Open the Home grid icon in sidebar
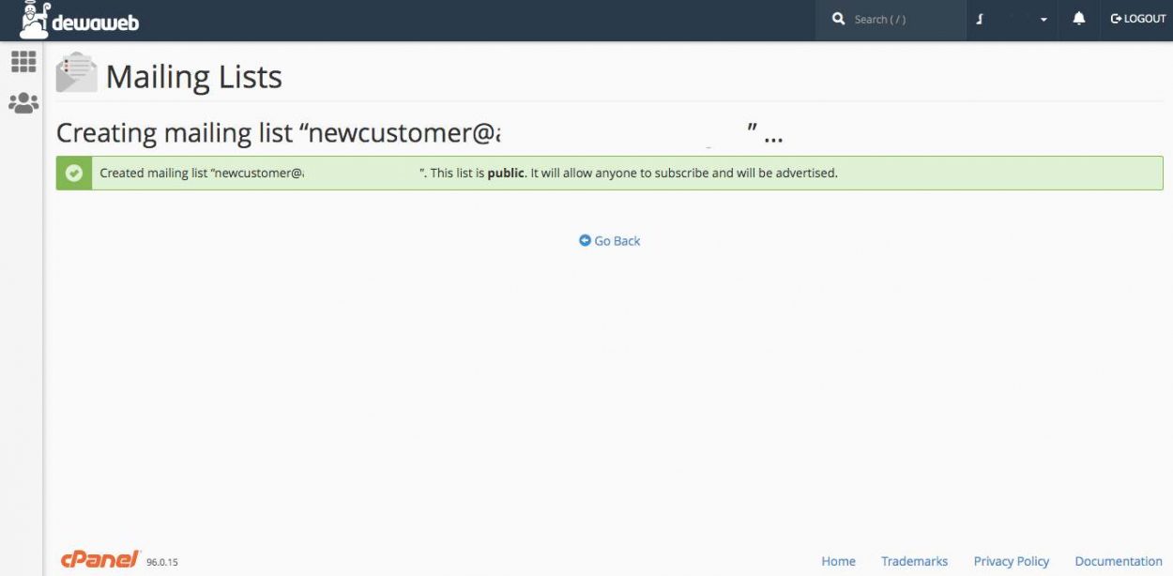Viewport: 1173px width, 576px height. 23,62
